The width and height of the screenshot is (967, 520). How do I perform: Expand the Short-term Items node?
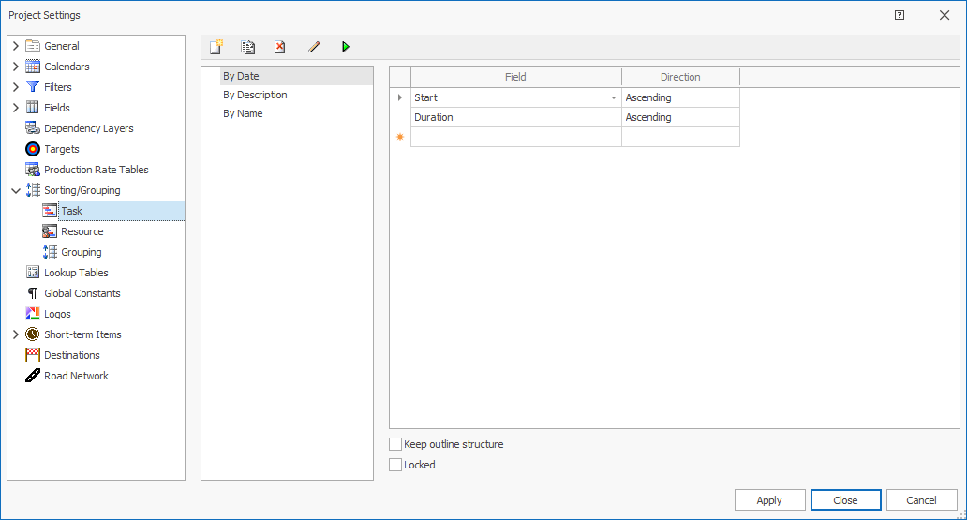(x=16, y=334)
